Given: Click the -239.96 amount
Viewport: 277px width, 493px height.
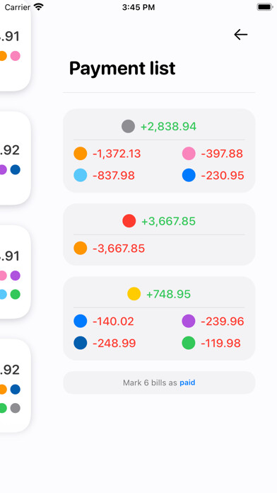Looking at the screenshot, I should click(x=223, y=322).
